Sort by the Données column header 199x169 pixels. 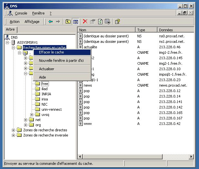[x=175, y=30]
